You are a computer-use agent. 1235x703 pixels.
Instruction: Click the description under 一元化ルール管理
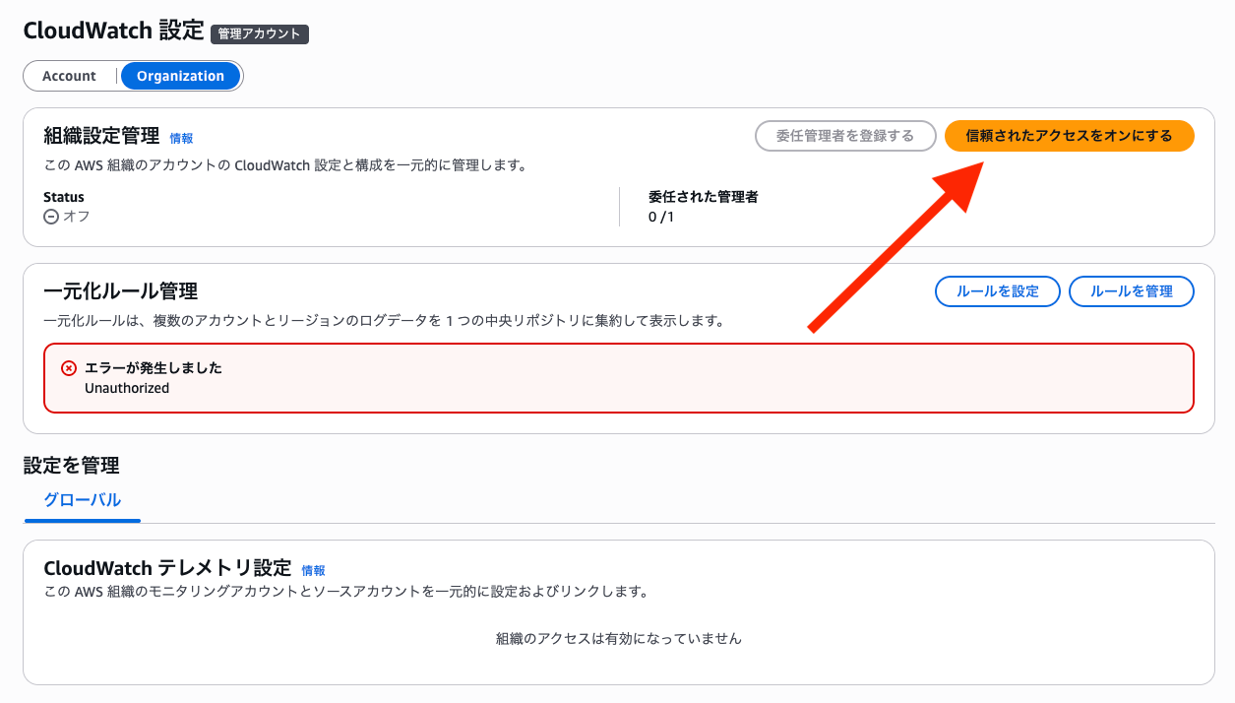[385, 321]
